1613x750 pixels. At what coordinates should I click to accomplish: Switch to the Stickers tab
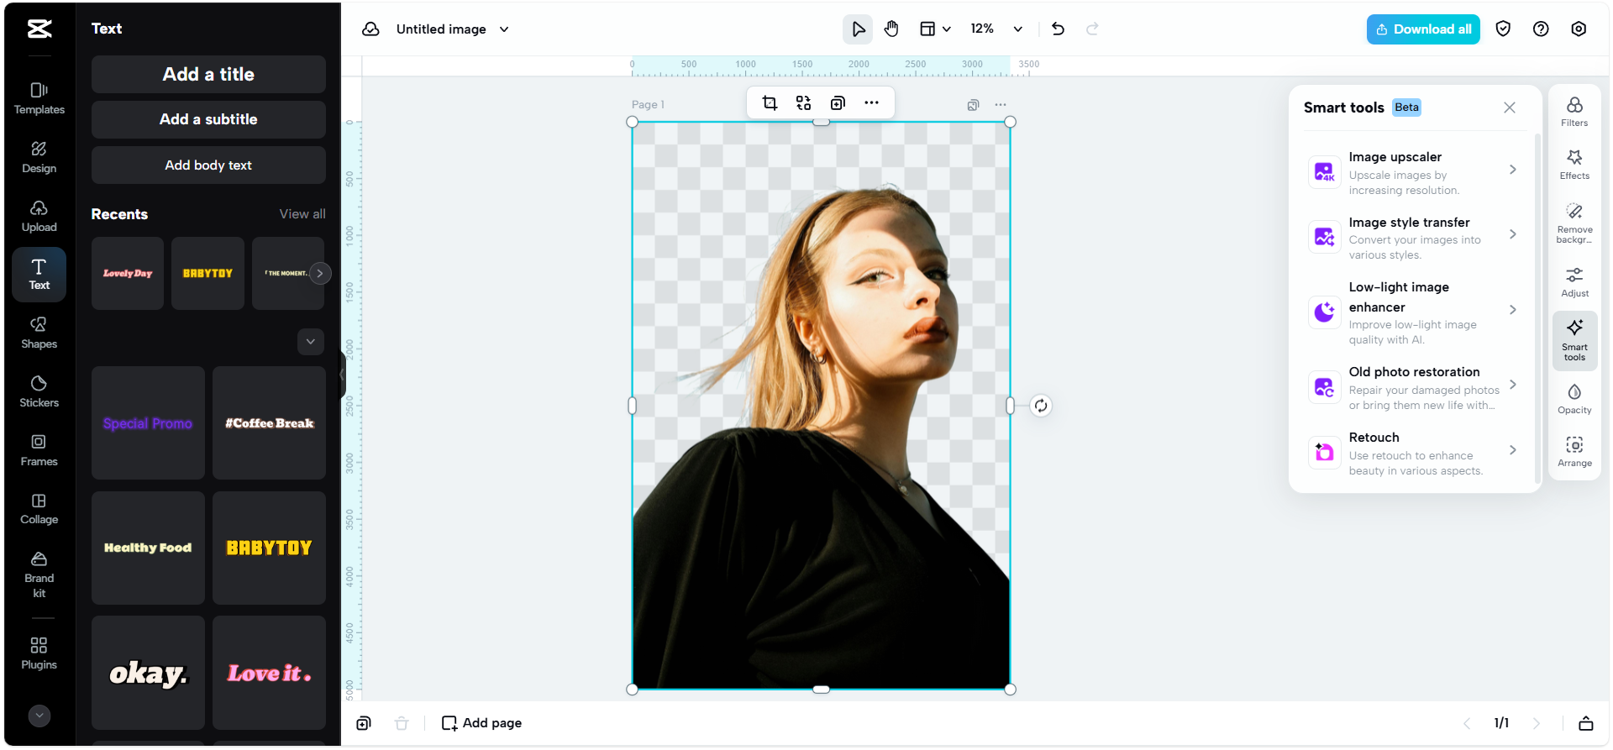(39, 391)
